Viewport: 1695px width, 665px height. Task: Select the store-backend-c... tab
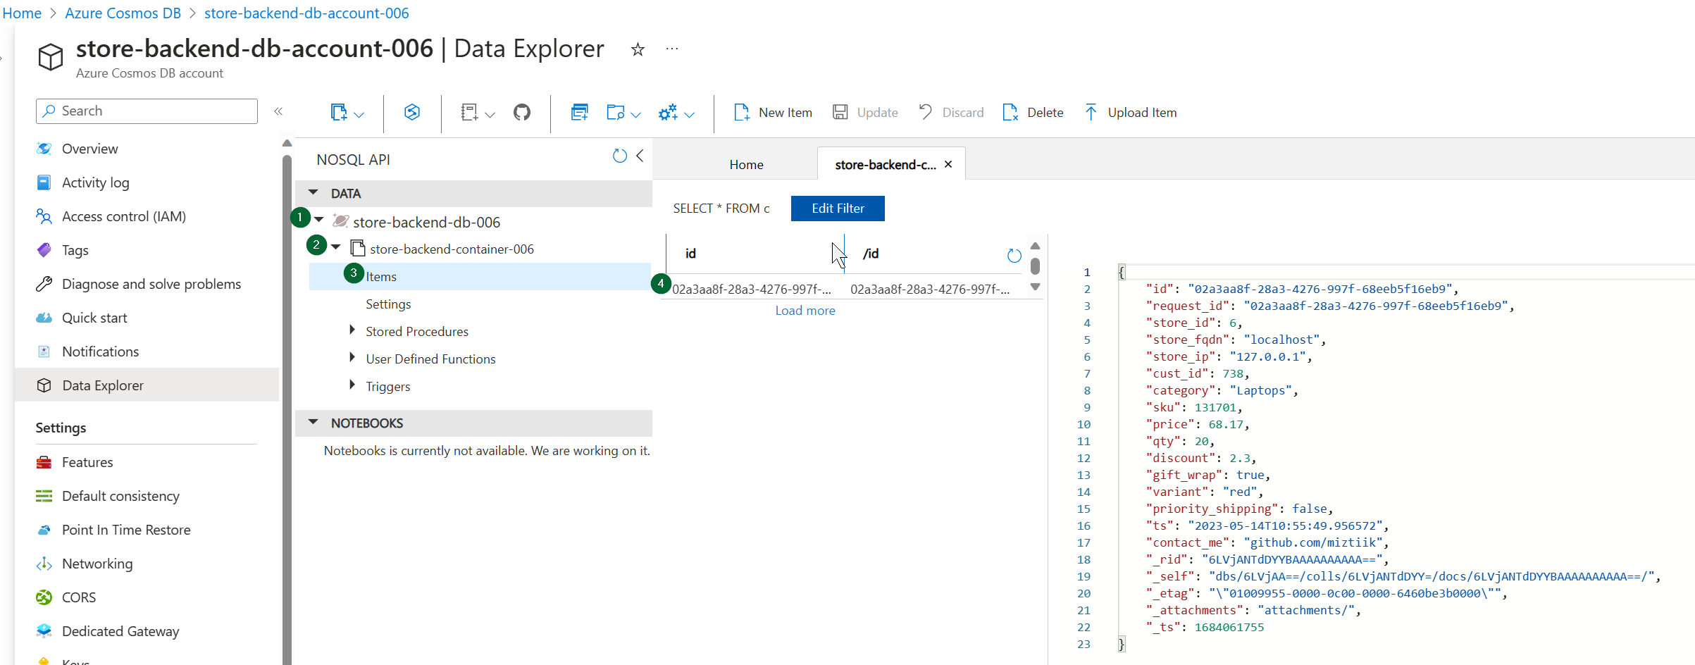coord(886,164)
